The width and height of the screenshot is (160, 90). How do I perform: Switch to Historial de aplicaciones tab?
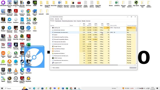click(67, 21)
